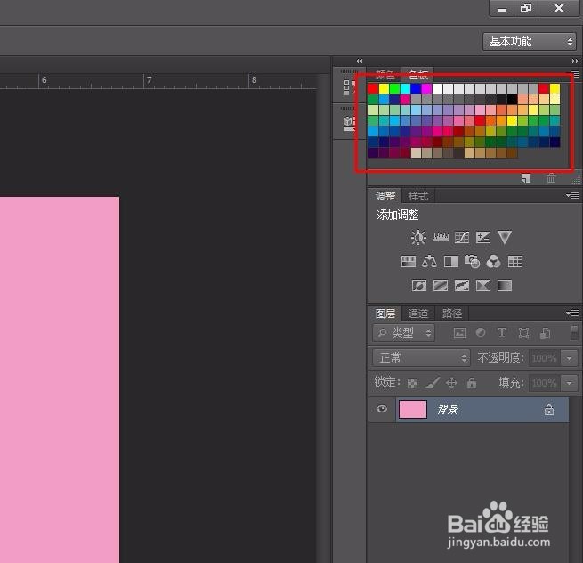Open the 正常 blend mode dropdown
This screenshot has height=563, width=583.
tap(421, 357)
